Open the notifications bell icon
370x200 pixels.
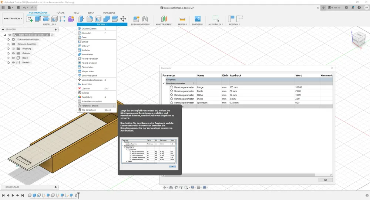pyautogui.click(x=353, y=7)
